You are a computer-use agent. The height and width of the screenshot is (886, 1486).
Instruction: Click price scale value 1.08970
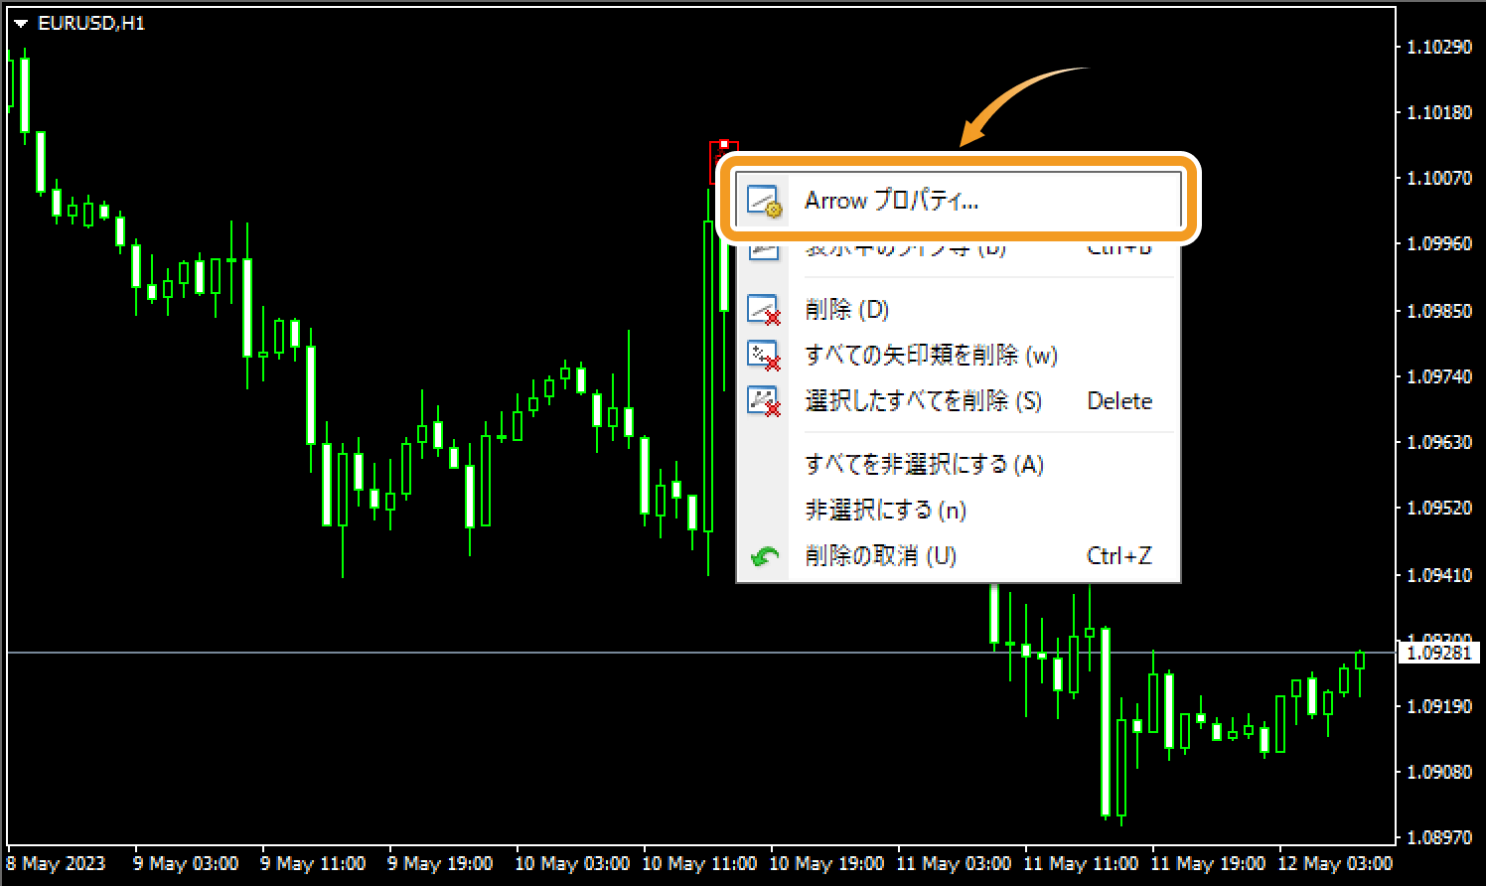(1439, 837)
